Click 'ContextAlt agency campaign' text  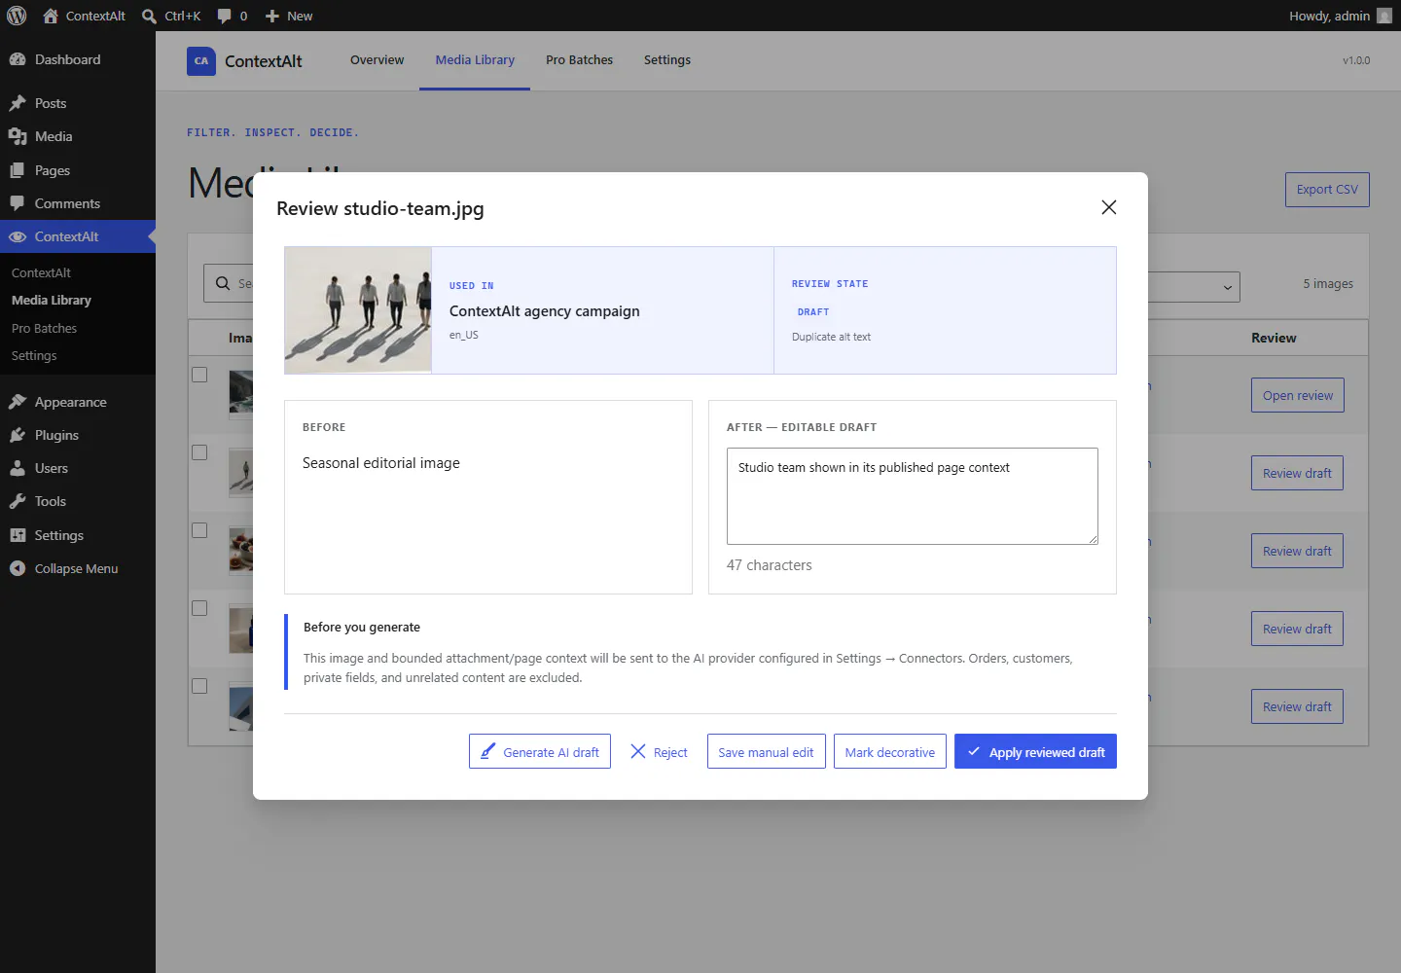[545, 311]
